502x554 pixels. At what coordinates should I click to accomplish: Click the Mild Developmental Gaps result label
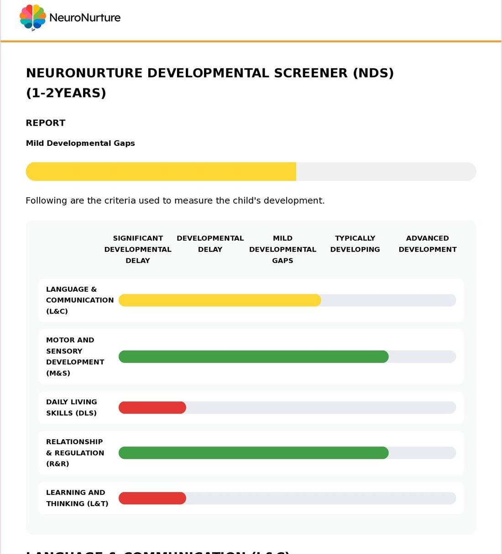pyautogui.click(x=80, y=143)
